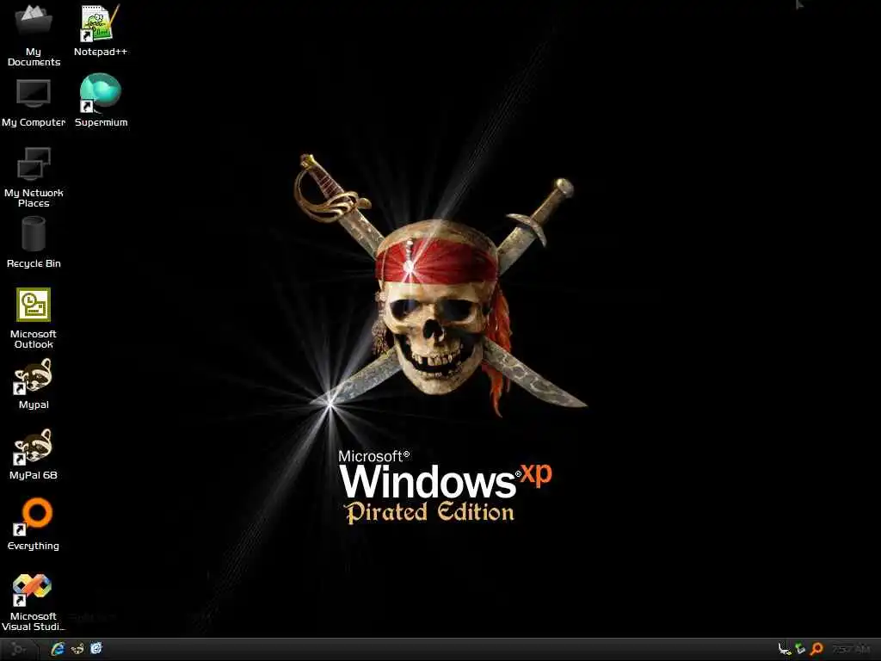
Task: Click the raccoon Mypal quick launch icon
Action: [77, 649]
